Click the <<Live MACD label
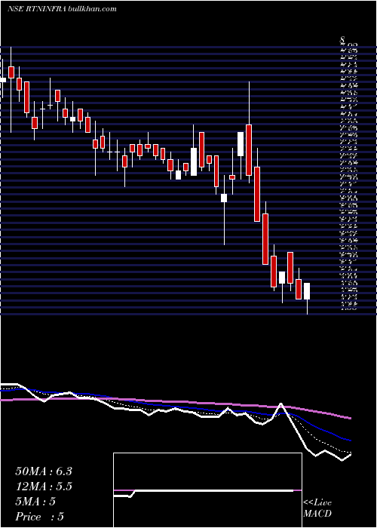This screenshot has width=377, height=528. point(317,508)
